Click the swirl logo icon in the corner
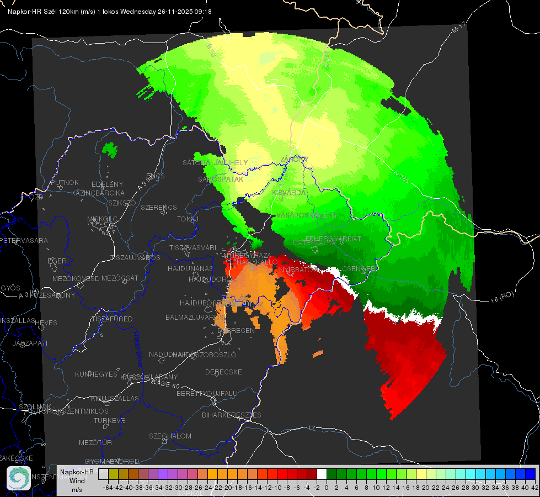Image resolution: width=540 pixels, height=497 pixels. 19,478
